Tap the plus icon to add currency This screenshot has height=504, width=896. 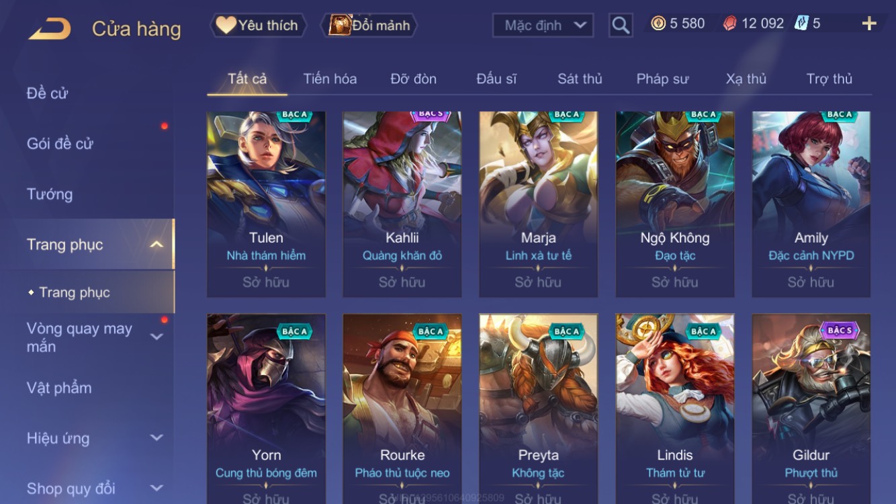click(x=869, y=24)
